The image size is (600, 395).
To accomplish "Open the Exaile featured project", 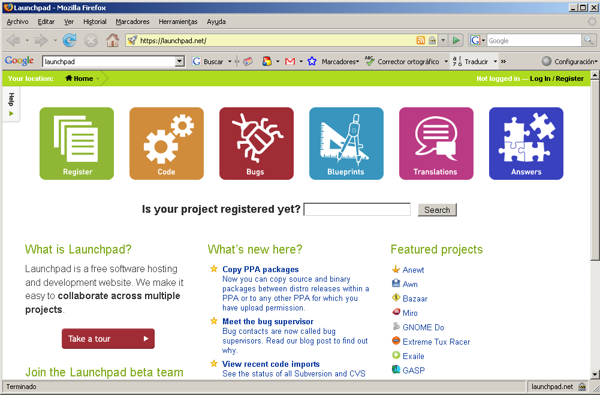I will (413, 356).
